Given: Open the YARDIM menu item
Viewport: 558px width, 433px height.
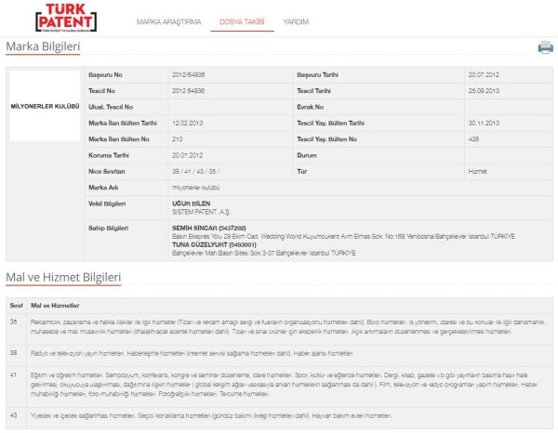Looking at the screenshot, I should [x=296, y=21].
